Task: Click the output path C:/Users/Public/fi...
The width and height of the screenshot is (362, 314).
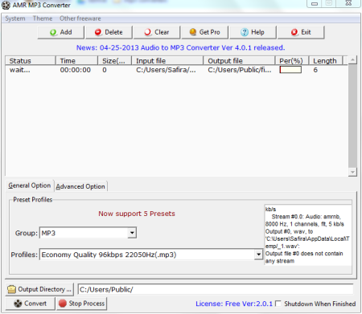Action: coord(240,70)
